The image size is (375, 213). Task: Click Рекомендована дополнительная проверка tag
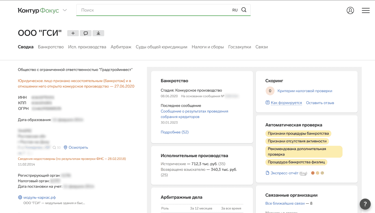coord(304,152)
